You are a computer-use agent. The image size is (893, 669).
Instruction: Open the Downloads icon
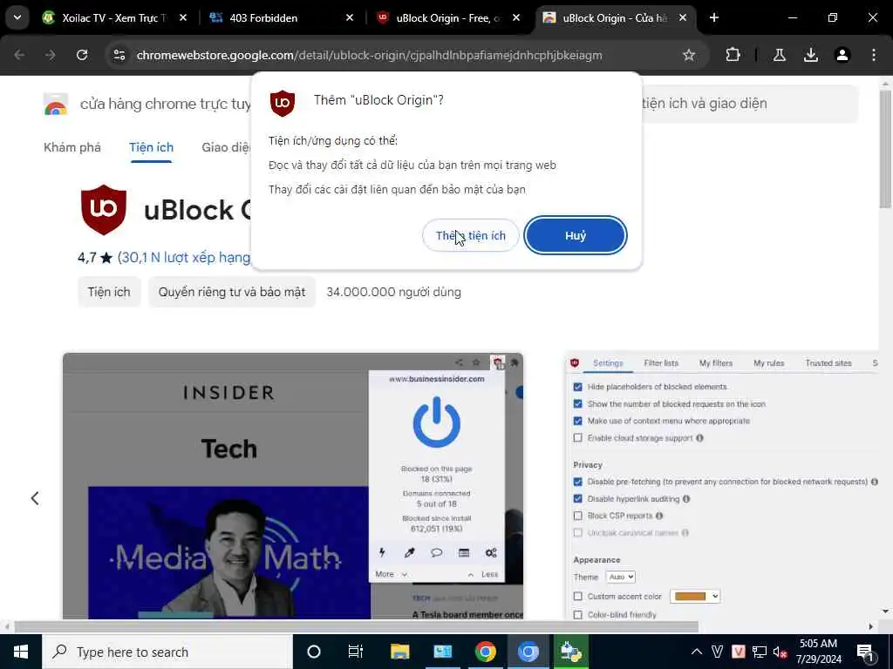810,55
